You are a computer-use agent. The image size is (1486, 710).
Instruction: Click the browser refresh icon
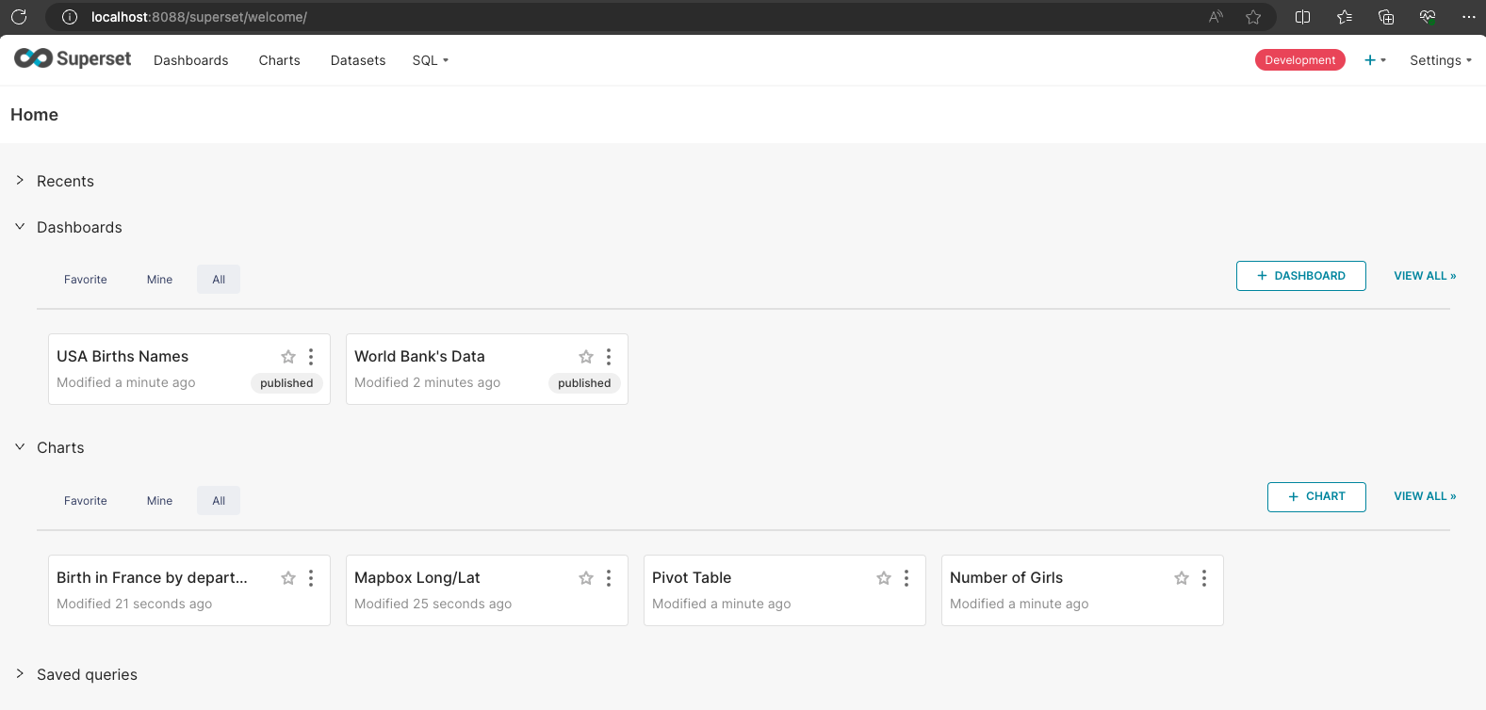pos(19,17)
